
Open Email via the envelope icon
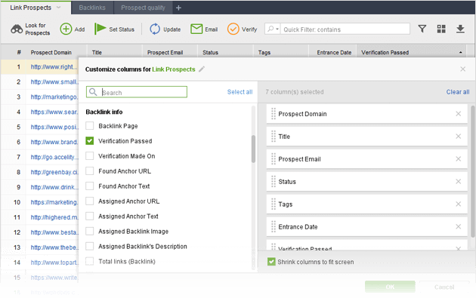[x=196, y=29]
